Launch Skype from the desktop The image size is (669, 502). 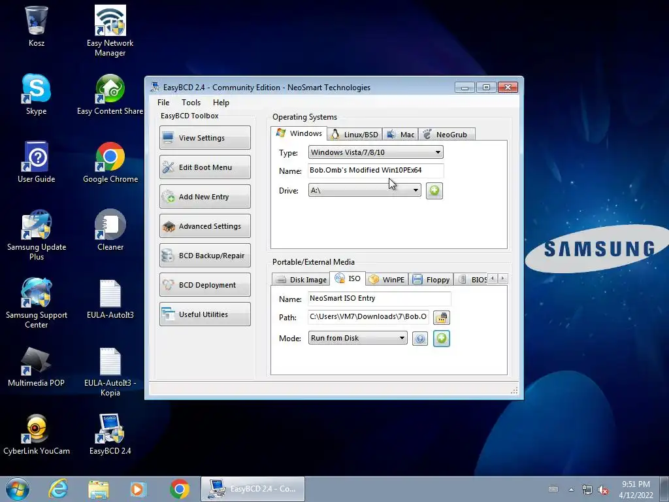click(x=37, y=94)
